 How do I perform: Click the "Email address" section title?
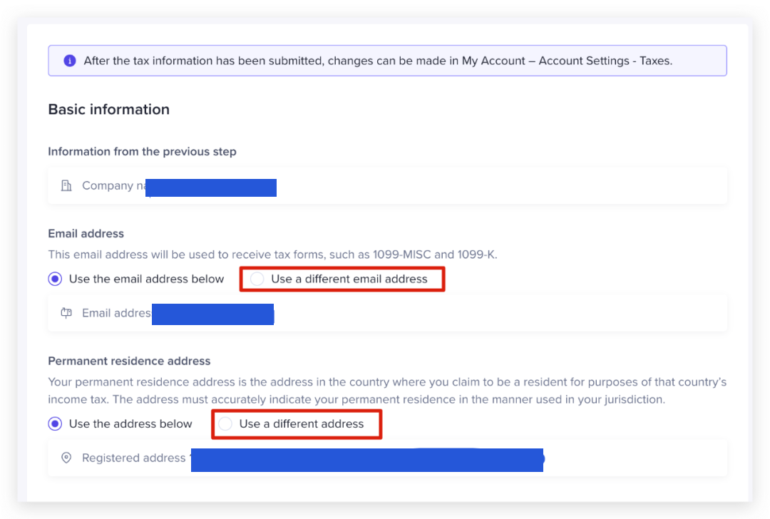[x=86, y=233]
